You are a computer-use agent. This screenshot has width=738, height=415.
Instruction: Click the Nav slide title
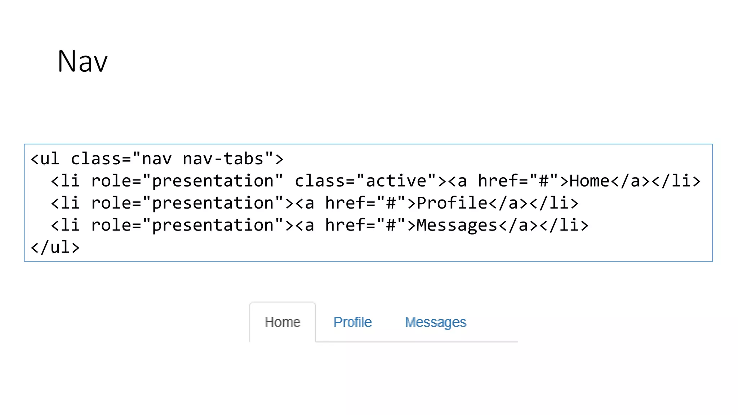[x=83, y=62]
